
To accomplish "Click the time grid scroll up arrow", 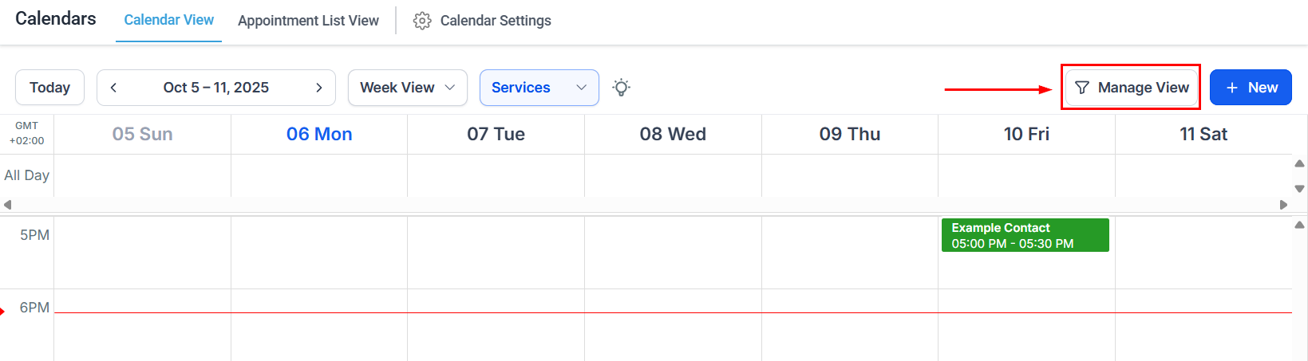I will (1299, 226).
